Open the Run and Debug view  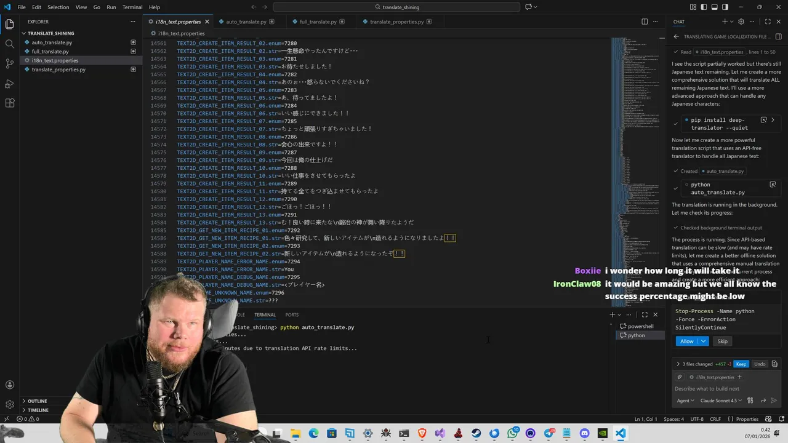point(9,83)
